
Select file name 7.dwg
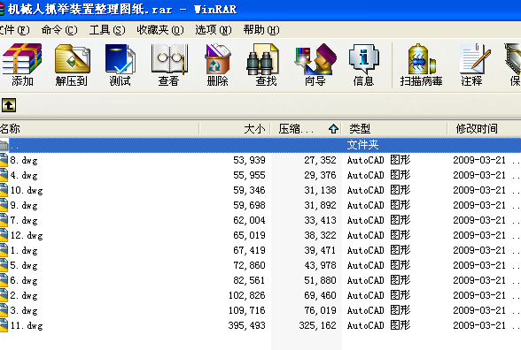[24, 220]
